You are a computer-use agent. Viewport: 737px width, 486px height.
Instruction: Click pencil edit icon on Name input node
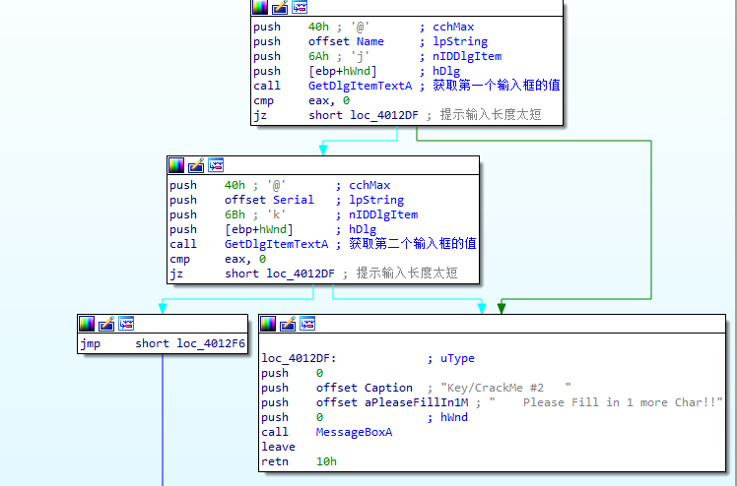point(280,8)
